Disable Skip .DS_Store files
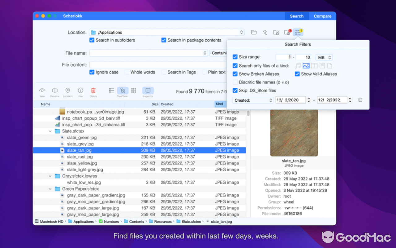 (235, 90)
